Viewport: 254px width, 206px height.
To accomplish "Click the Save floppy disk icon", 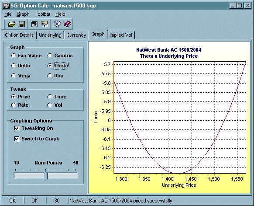I will [22, 24].
